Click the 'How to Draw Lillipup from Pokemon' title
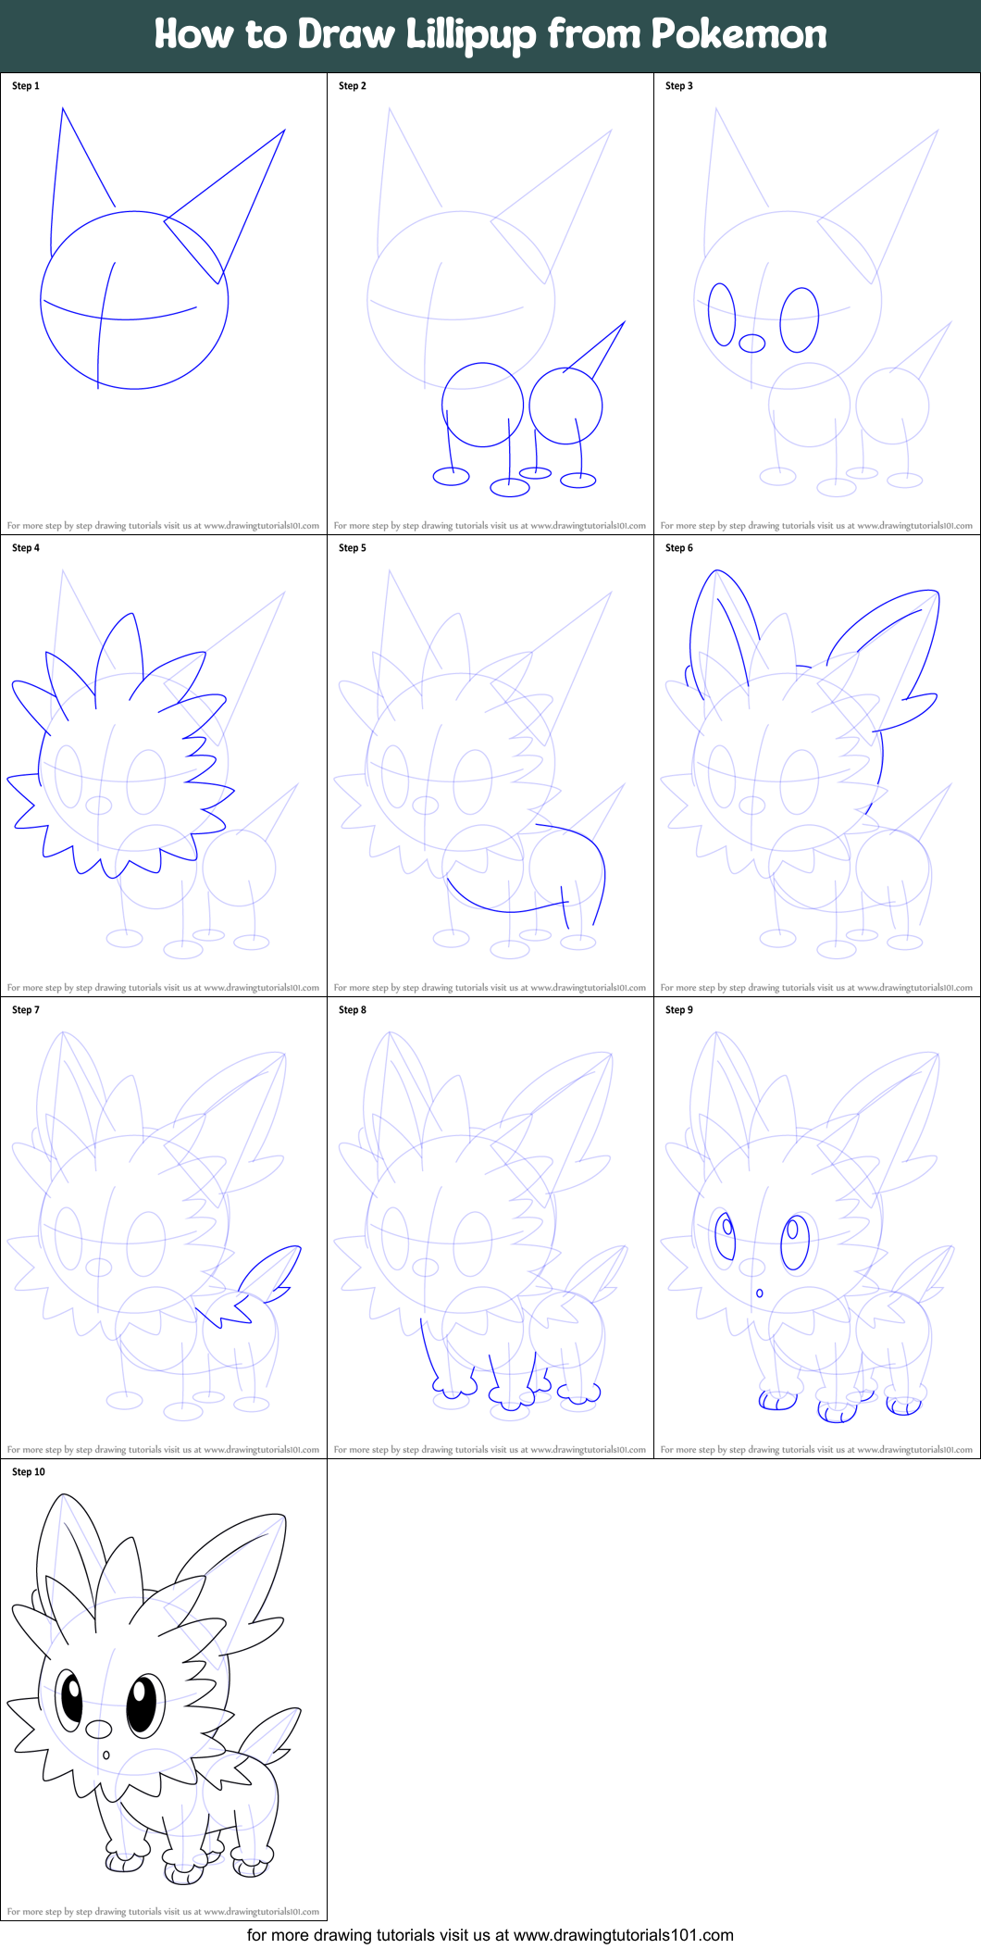The height and width of the screenshot is (1949, 981). (x=490, y=34)
